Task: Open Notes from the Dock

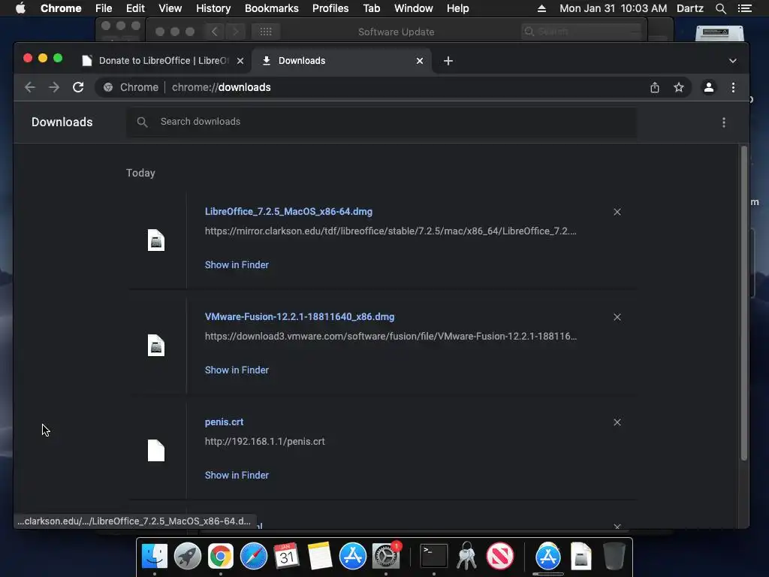Action: pyautogui.click(x=320, y=556)
